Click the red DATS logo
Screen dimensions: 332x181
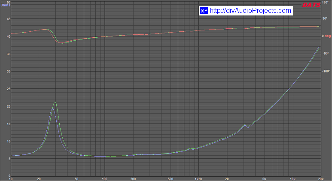pos(311,5)
